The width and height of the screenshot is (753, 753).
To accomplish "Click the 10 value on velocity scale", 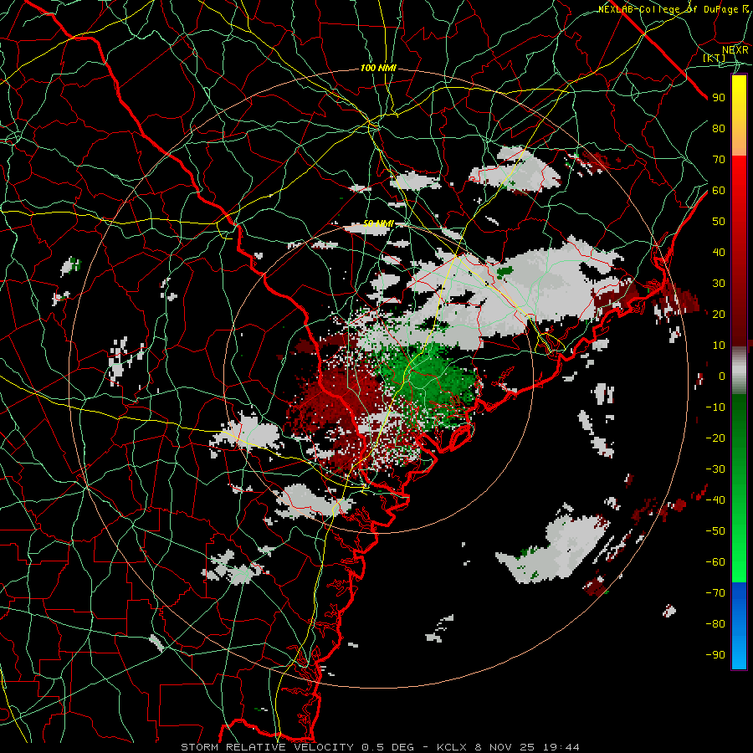I will (x=719, y=346).
